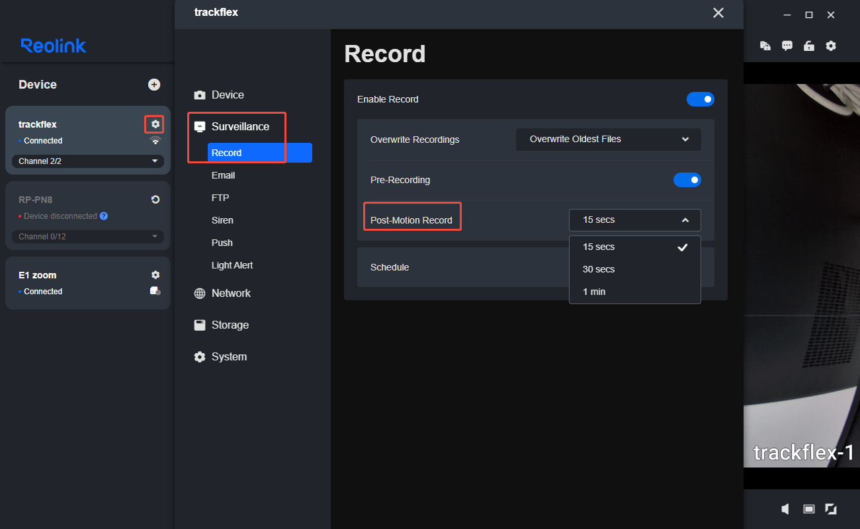Expand the Channel 2/2 dropdown for trackflex
The height and width of the screenshot is (529, 860).
87,161
